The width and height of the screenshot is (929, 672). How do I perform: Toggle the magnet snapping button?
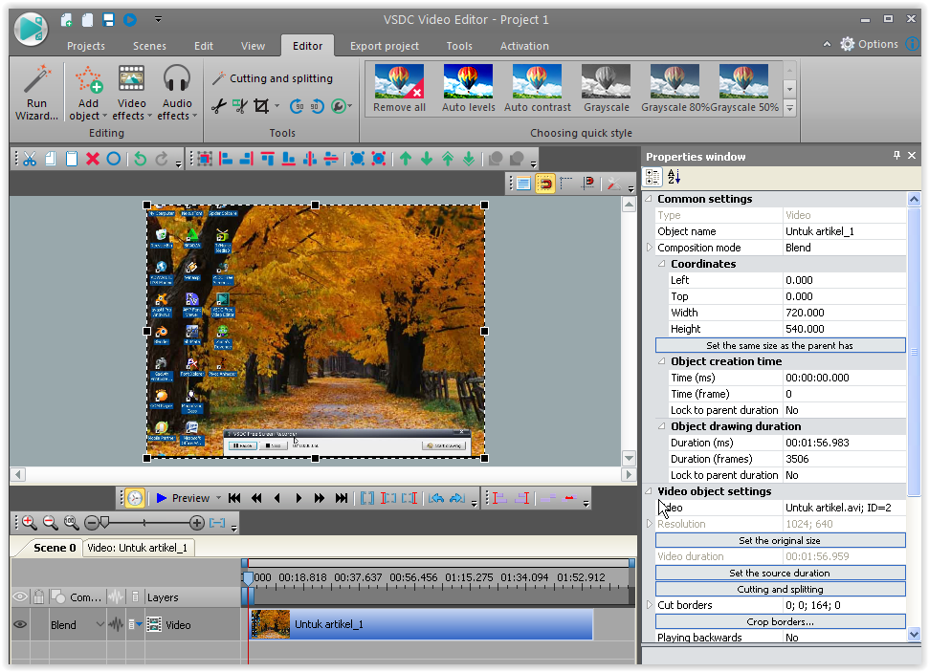(544, 184)
